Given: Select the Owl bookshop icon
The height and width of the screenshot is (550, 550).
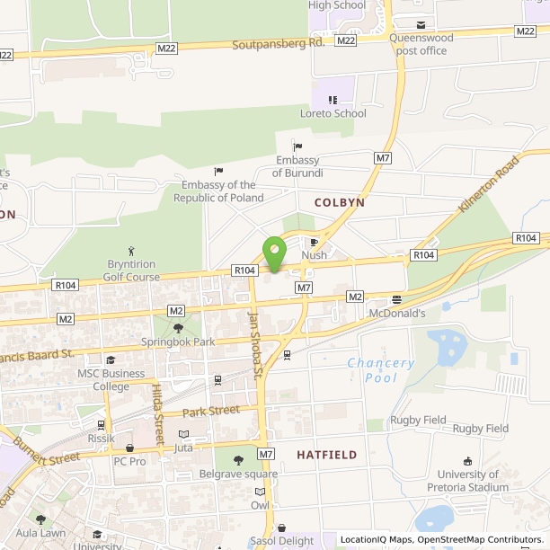Looking at the screenshot, I should click(x=260, y=492).
